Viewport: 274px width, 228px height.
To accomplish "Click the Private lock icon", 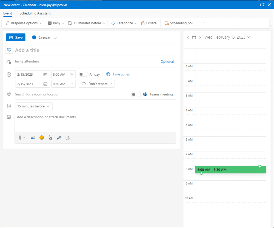I will coord(143,23).
